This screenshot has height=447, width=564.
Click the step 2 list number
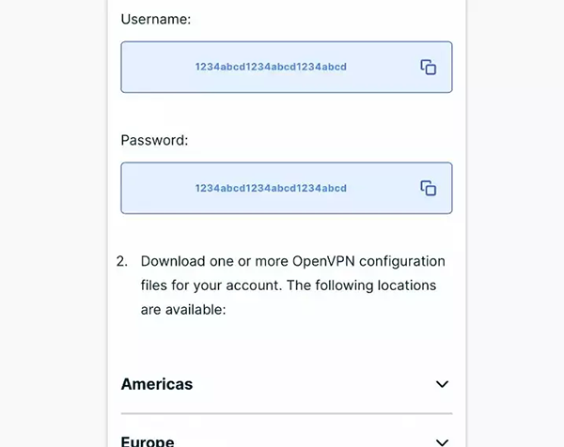[122, 261]
